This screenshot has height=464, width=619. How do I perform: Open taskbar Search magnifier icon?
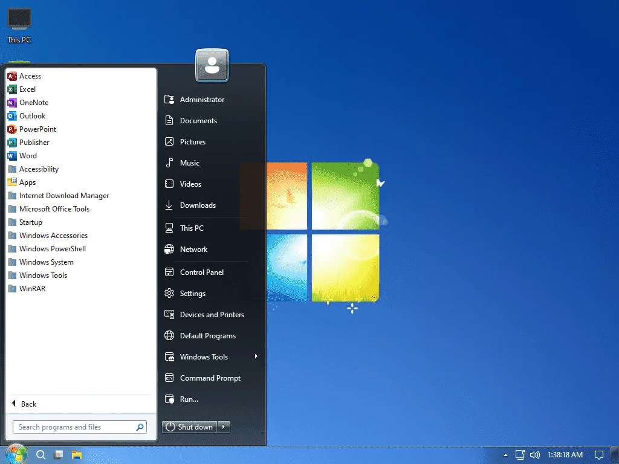[x=41, y=455]
